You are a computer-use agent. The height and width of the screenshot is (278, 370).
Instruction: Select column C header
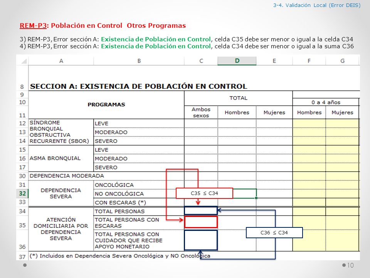tap(201, 61)
